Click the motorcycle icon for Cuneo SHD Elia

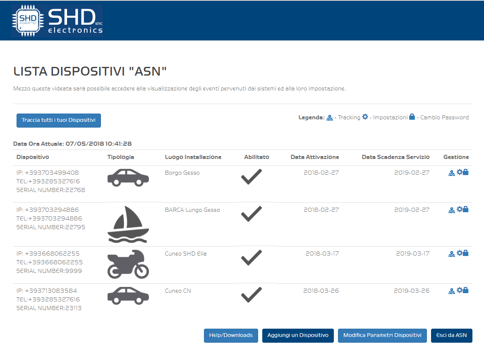pyautogui.click(x=128, y=264)
